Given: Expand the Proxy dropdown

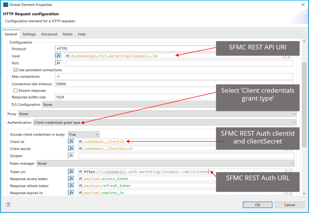Looking at the screenshot, I should tap(157, 114).
